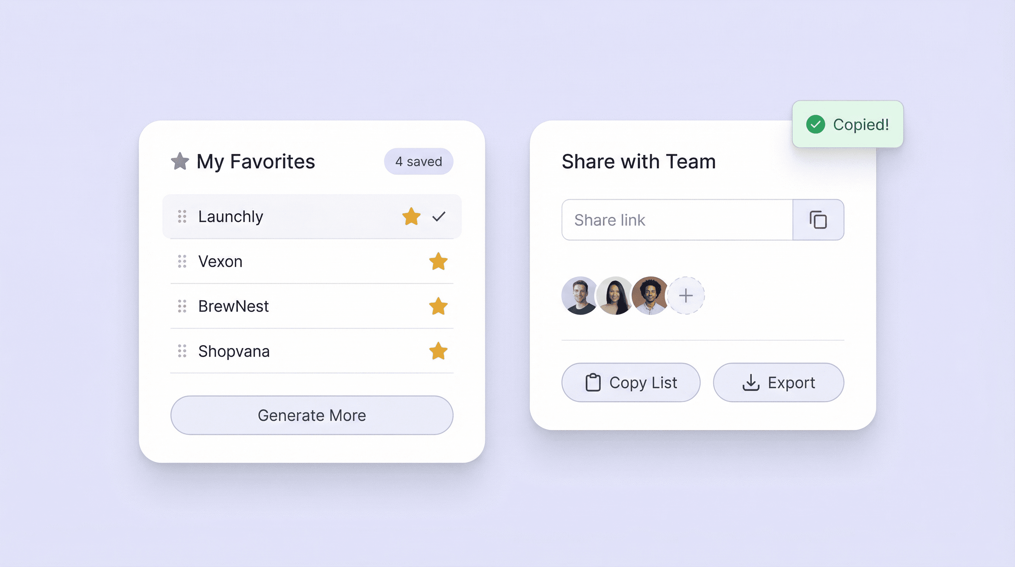Viewport: 1015px width, 567px height.
Task: Click the gray star next to My Favorites
Action: pyautogui.click(x=180, y=161)
